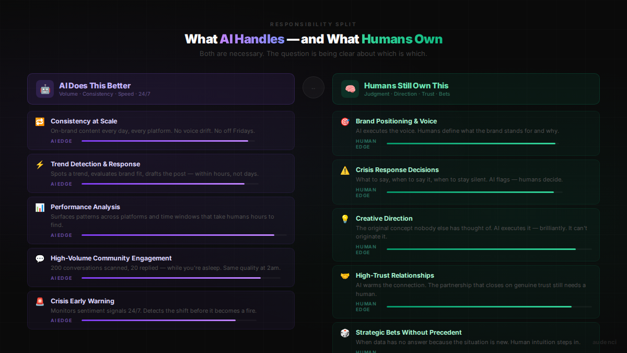This screenshot has width=627, height=353.
Task: Click the green Creative Direction progress bar
Action: pos(481,249)
